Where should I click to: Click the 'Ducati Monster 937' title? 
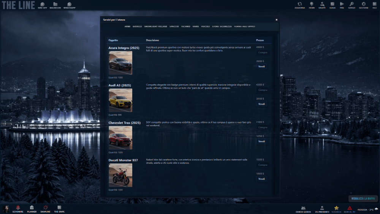(x=123, y=160)
